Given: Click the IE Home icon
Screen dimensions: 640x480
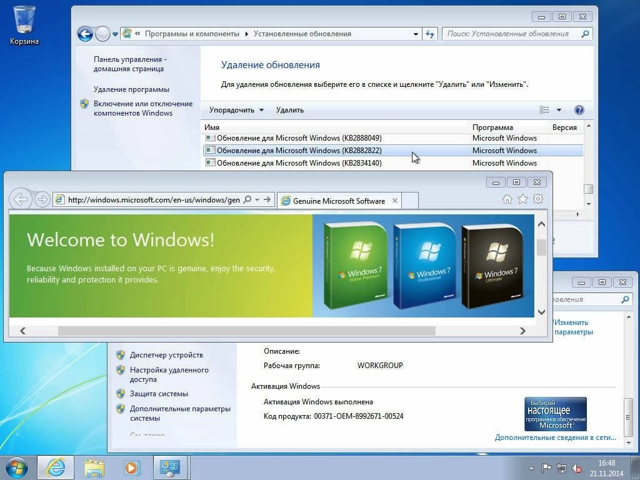Looking at the screenshot, I should coord(507,199).
